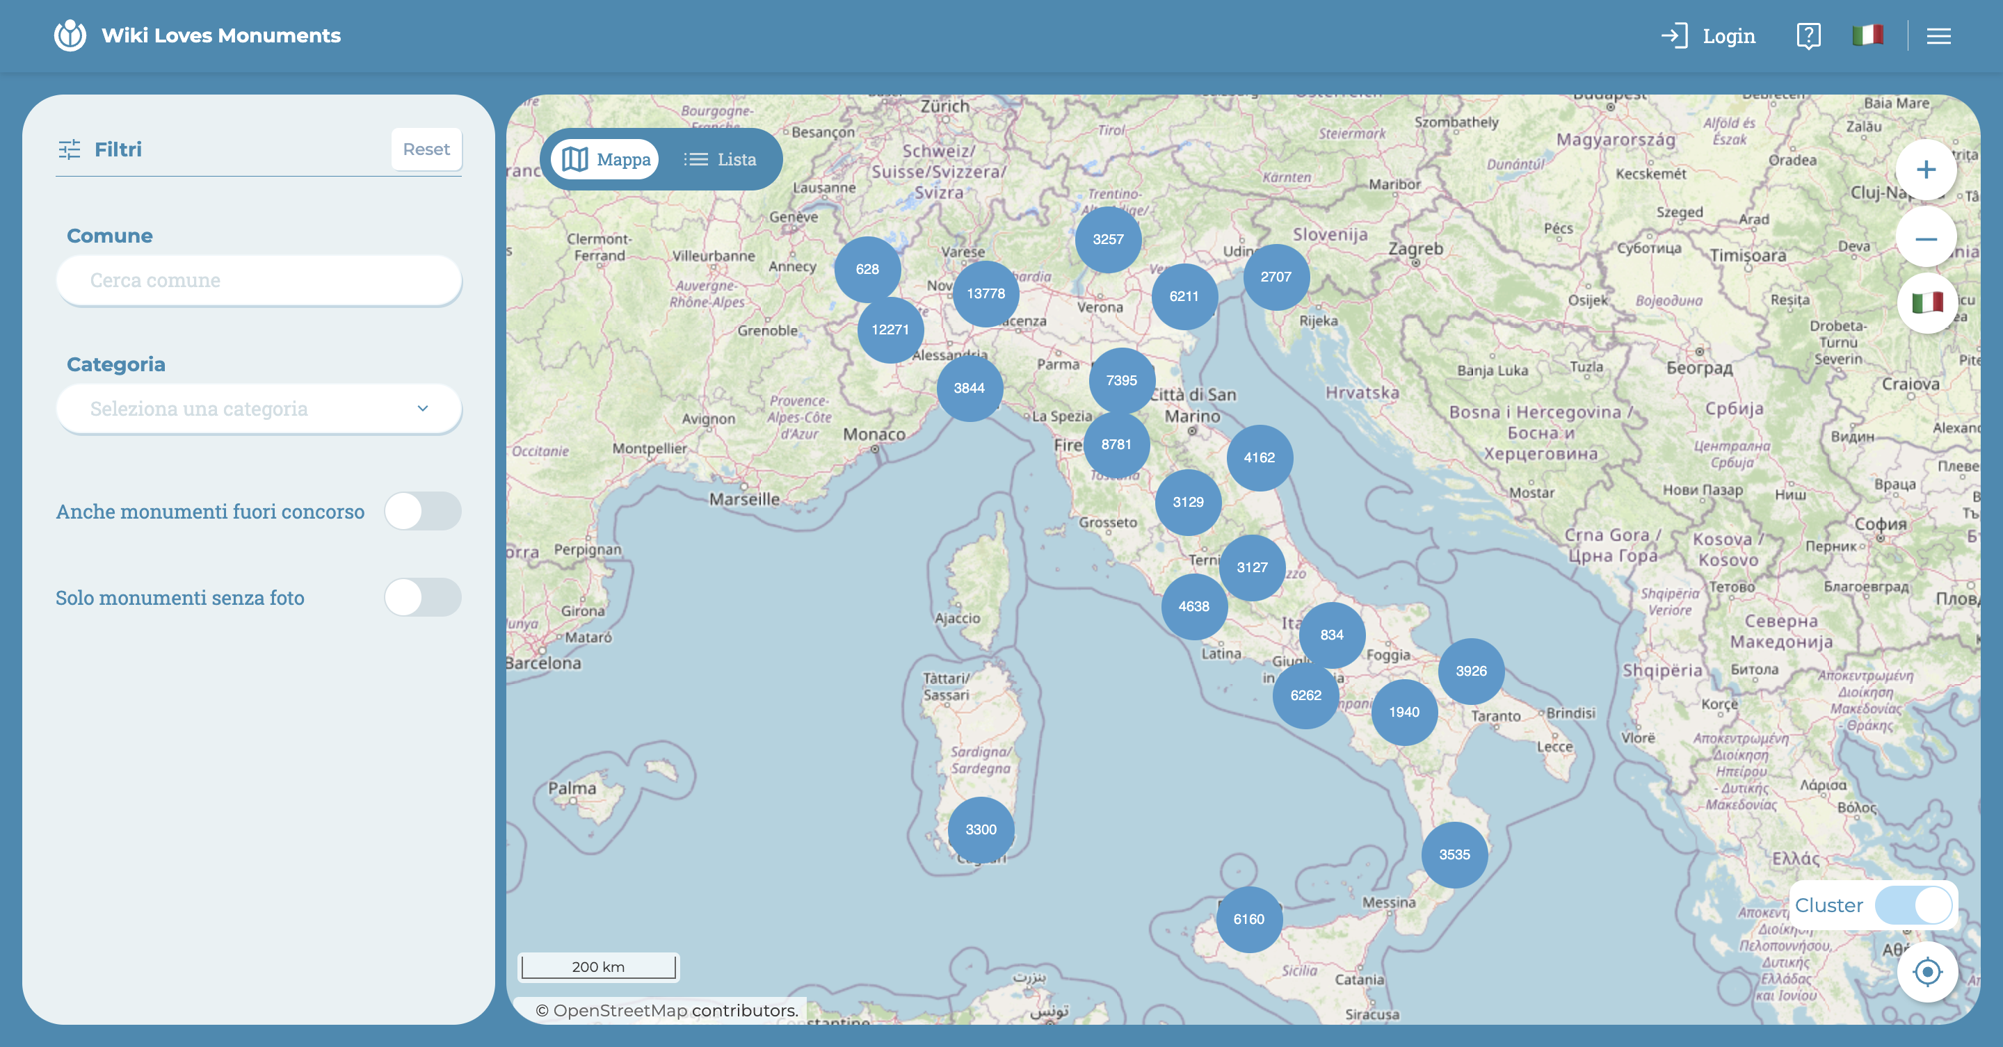Enable the Anche monumenti fuori concorso toggle
2003x1047 pixels.
click(x=423, y=512)
